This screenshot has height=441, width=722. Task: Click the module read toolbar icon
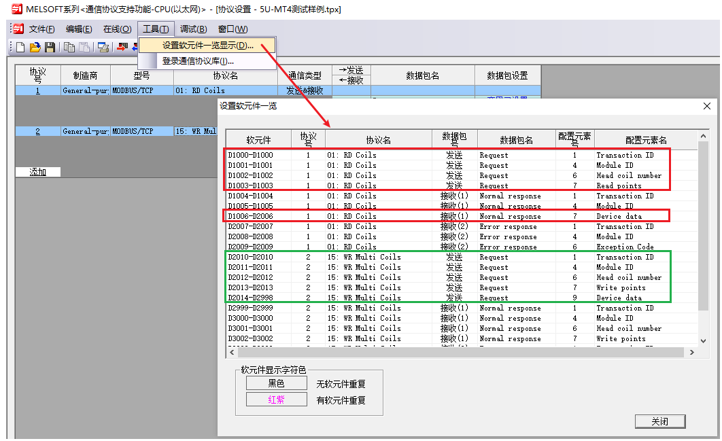point(135,48)
